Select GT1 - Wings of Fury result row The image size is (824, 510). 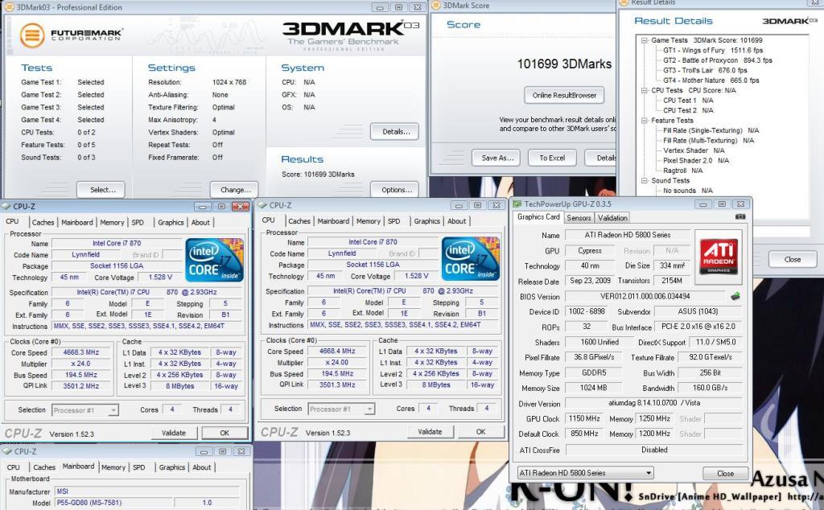pyautogui.click(x=713, y=51)
